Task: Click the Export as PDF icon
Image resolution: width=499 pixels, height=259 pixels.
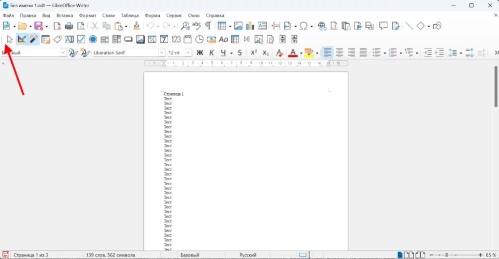Action: click(x=58, y=26)
